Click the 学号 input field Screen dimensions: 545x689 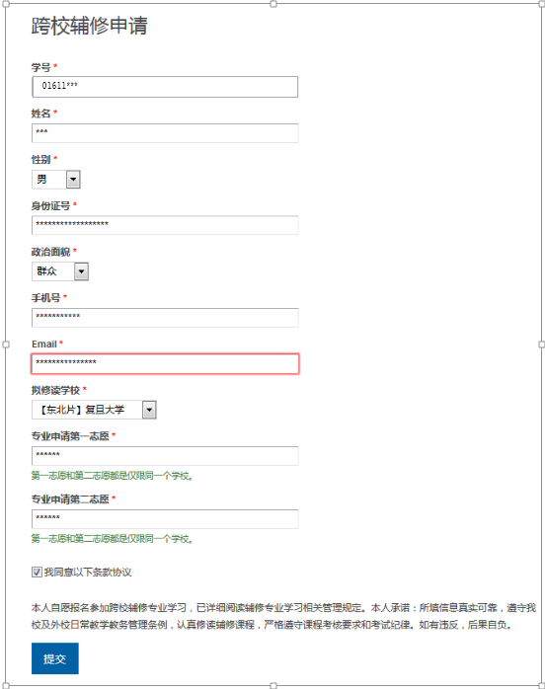[165, 87]
